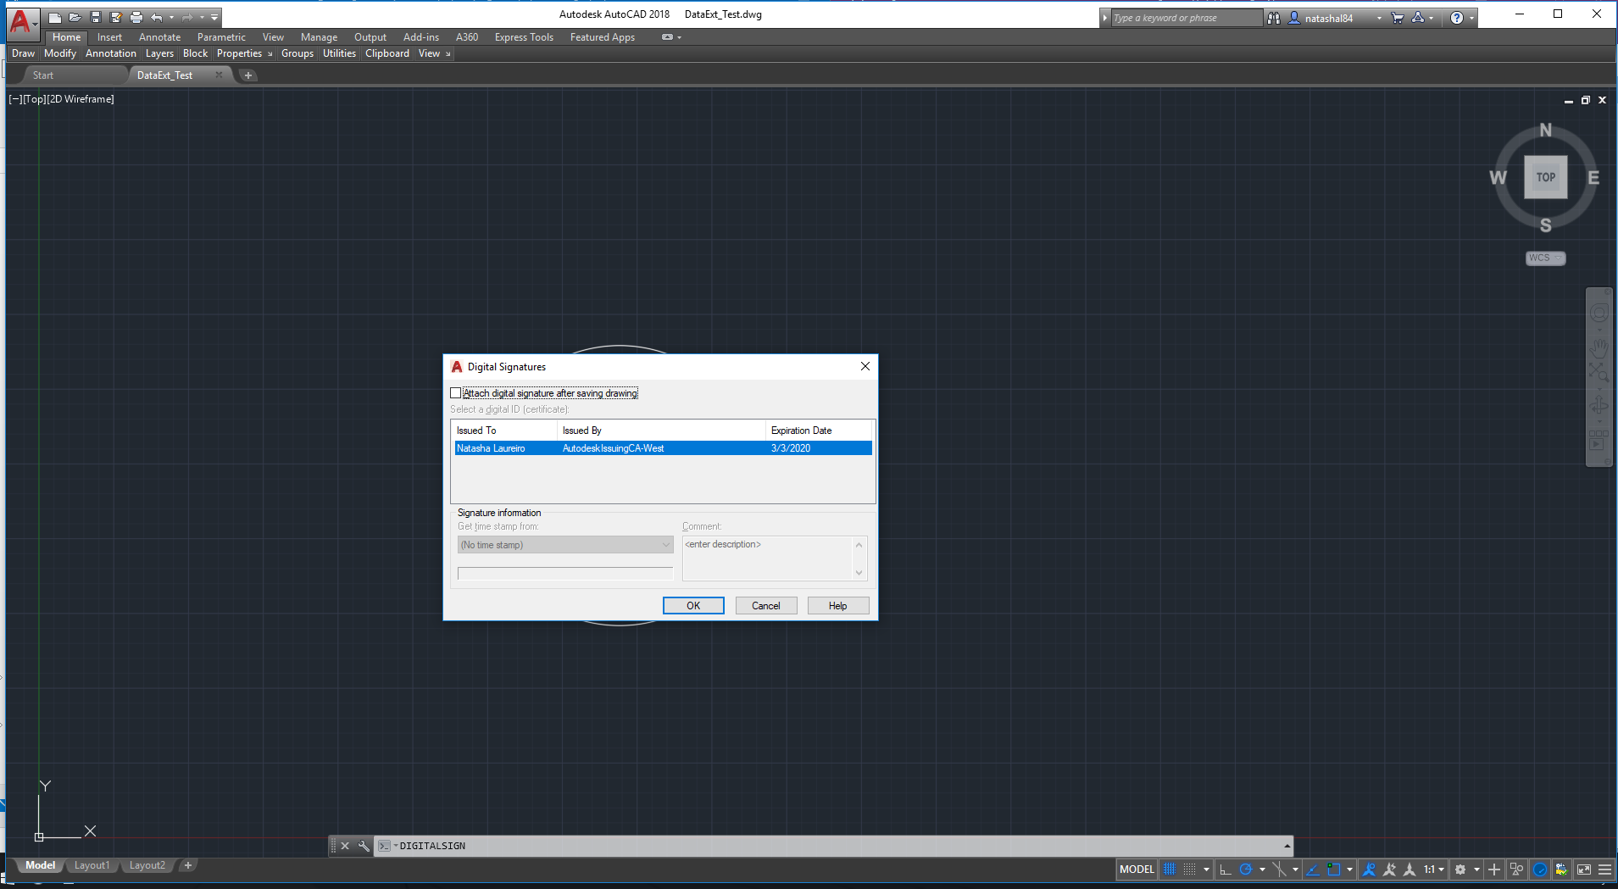
Task: Click the Comment description text field
Action: coord(768,558)
